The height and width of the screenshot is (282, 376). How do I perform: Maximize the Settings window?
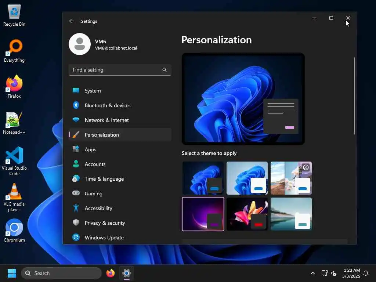(x=331, y=18)
